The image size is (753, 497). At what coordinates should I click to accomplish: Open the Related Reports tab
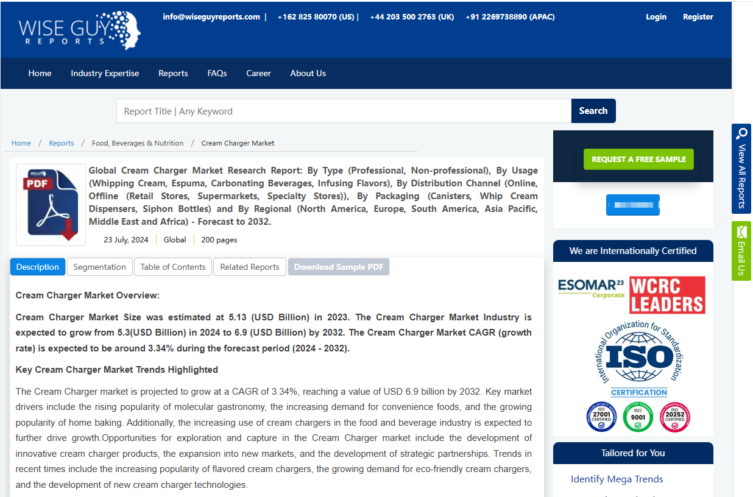pos(249,266)
